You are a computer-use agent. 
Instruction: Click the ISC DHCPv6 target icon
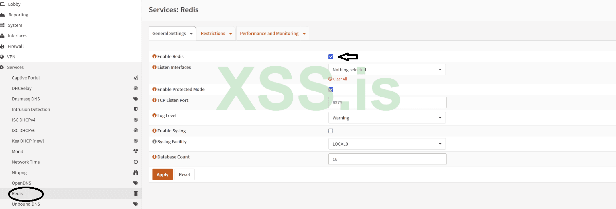click(136, 130)
